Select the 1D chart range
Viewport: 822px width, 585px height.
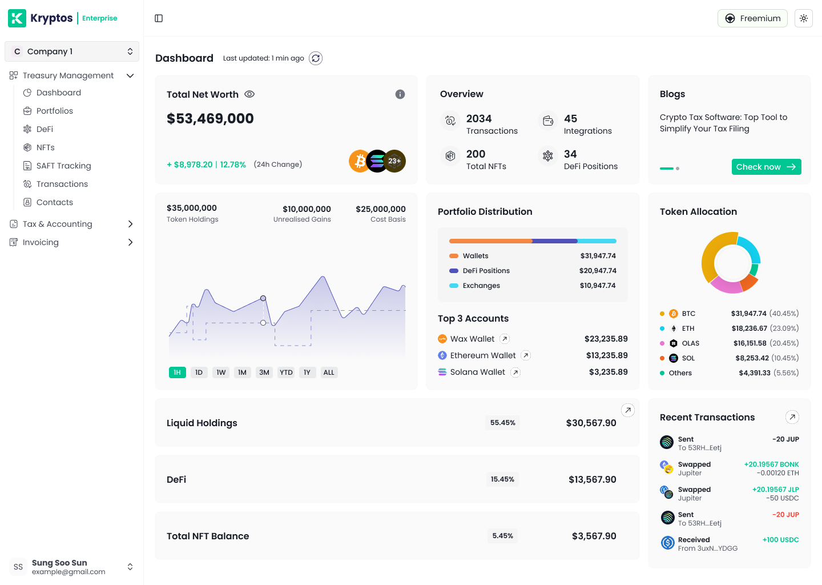click(199, 372)
